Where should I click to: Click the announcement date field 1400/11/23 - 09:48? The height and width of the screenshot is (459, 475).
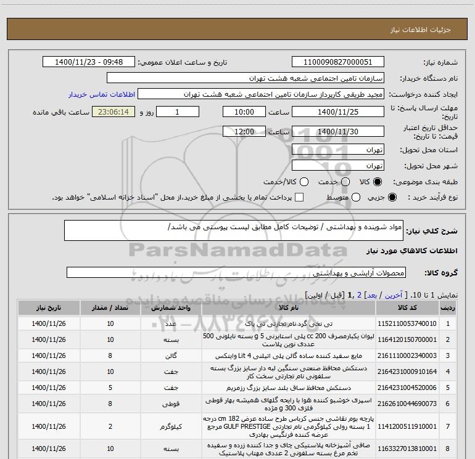[x=89, y=62]
